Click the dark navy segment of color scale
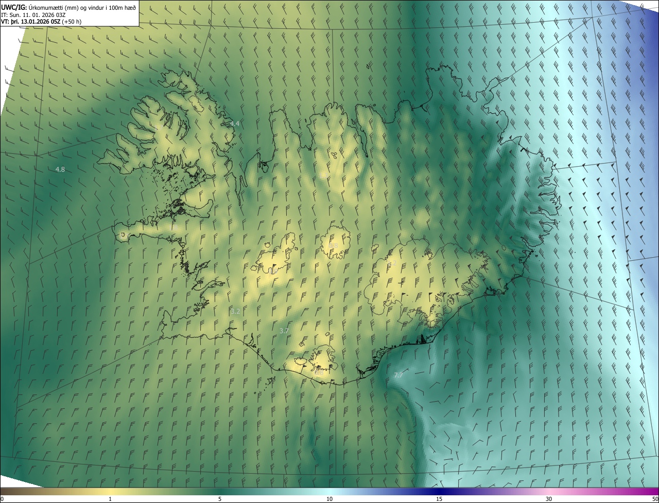This screenshot has height=503, width=659. pos(439,492)
